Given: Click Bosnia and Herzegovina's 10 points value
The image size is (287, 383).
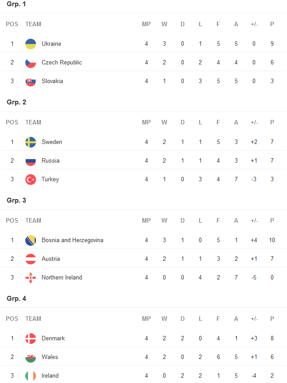Looking at the screenshot, I should click(272, 240).
